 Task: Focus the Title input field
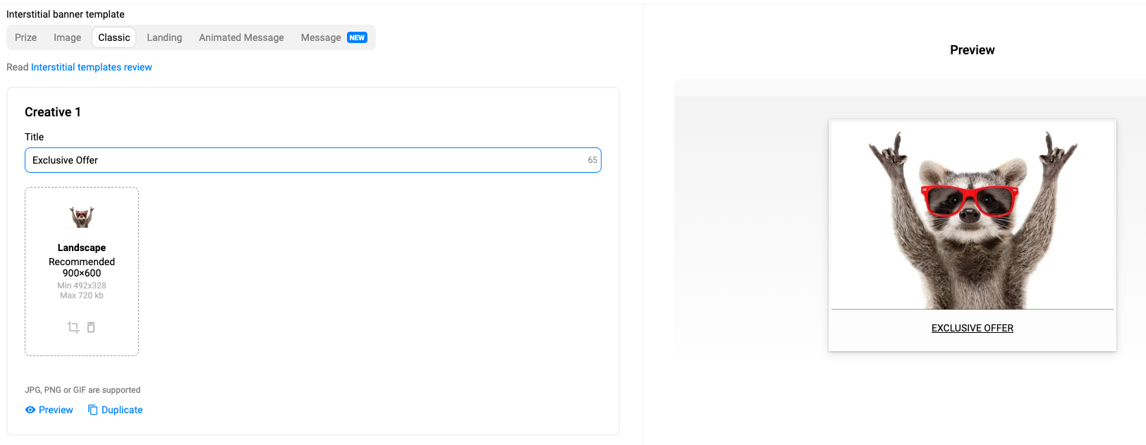[x=303, y=160]
